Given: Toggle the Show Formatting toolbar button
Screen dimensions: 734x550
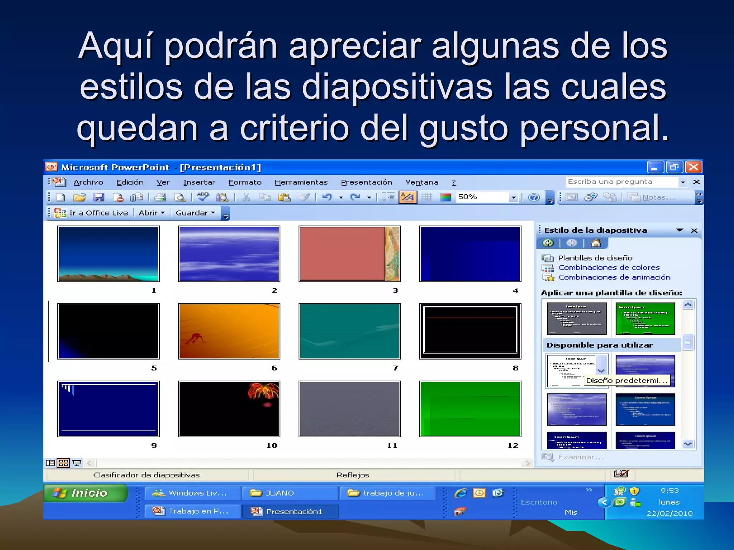Looking at the screenshot, I should (x=408, y=197).
